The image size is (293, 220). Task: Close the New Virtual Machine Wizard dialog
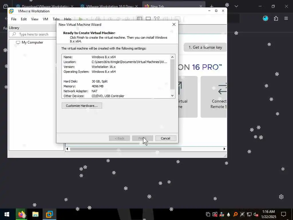(x=174, y=25)
